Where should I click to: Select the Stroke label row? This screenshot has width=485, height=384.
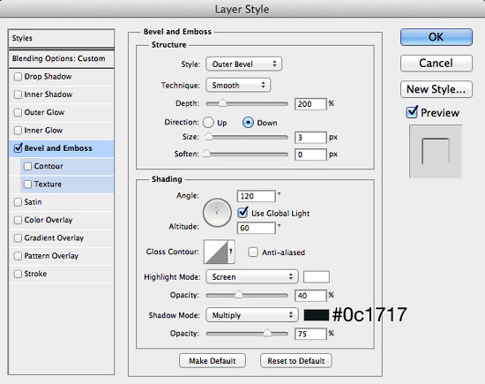pos(61,274)
